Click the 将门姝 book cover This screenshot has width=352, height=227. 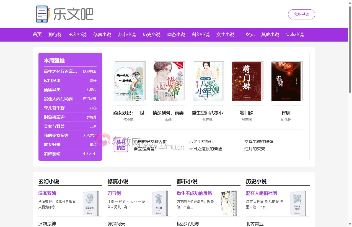point(247,81)
